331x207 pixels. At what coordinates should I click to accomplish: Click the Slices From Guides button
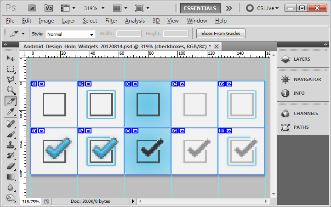pos(221,34)
